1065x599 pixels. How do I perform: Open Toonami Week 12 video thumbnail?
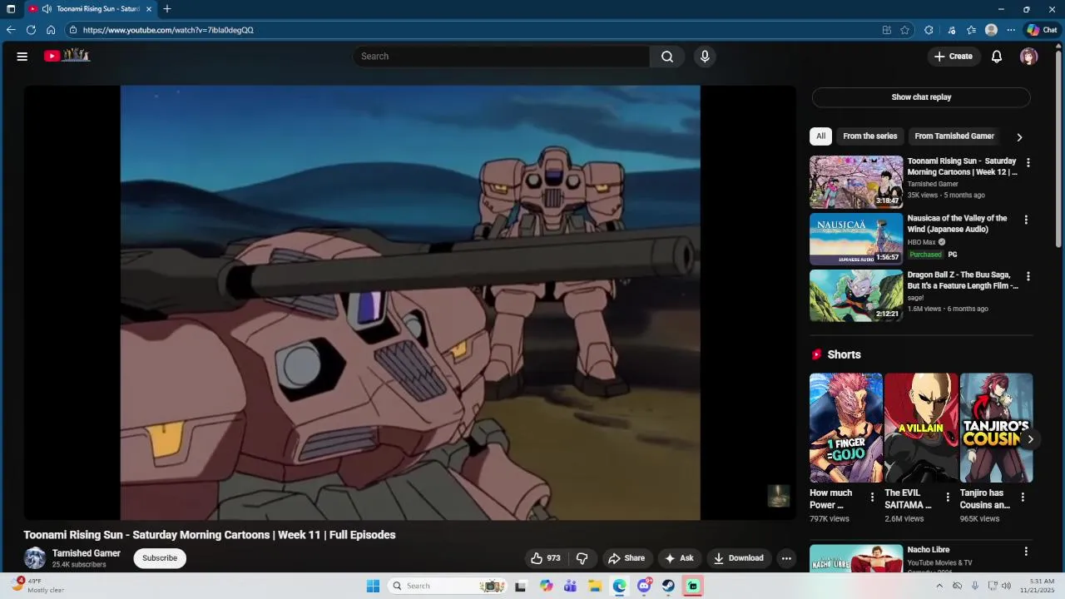pyautogui.click(x=856, y=182)
